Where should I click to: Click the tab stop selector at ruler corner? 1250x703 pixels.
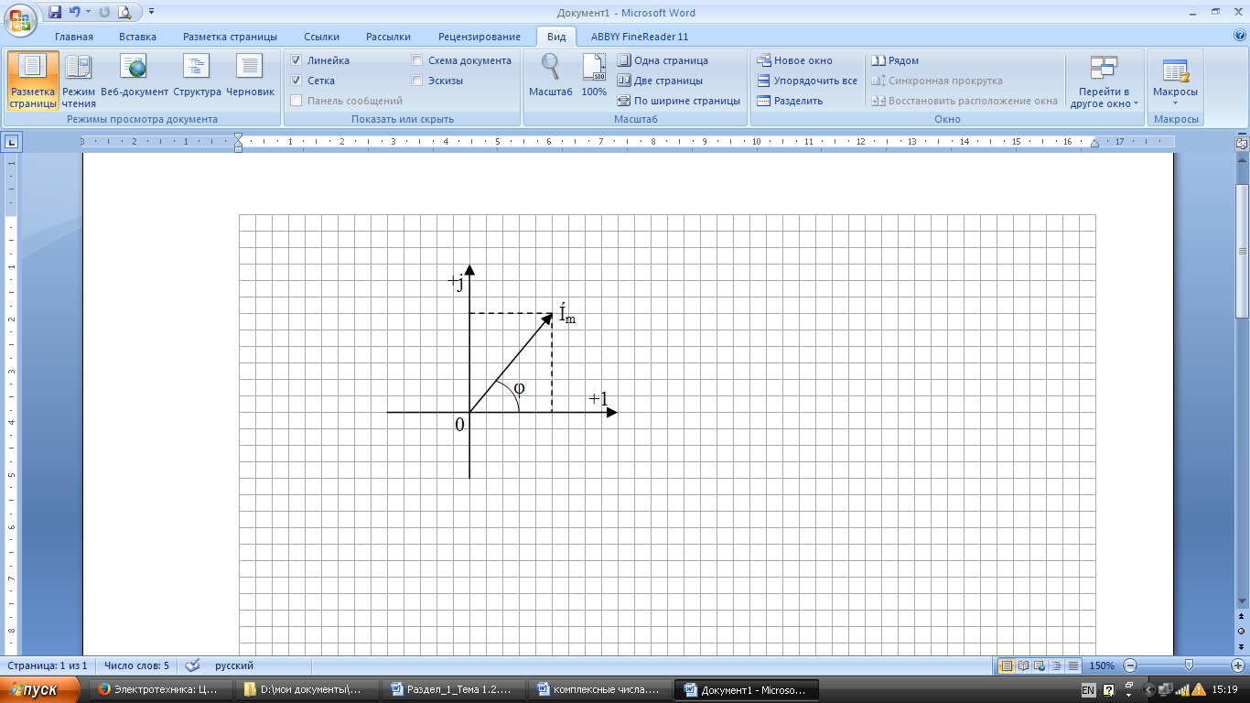(12, 142)
